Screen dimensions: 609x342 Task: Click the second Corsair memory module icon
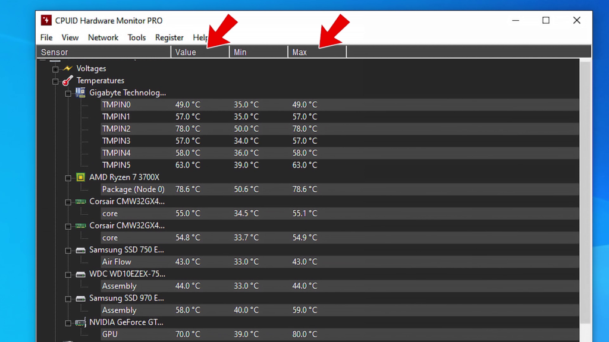pyautogui.click(x=80, y=225)
